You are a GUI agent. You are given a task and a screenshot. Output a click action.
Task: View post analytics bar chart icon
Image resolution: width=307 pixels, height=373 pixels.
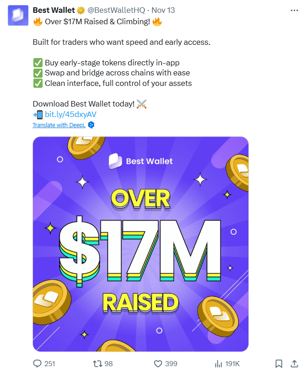[x=218, y=363]
